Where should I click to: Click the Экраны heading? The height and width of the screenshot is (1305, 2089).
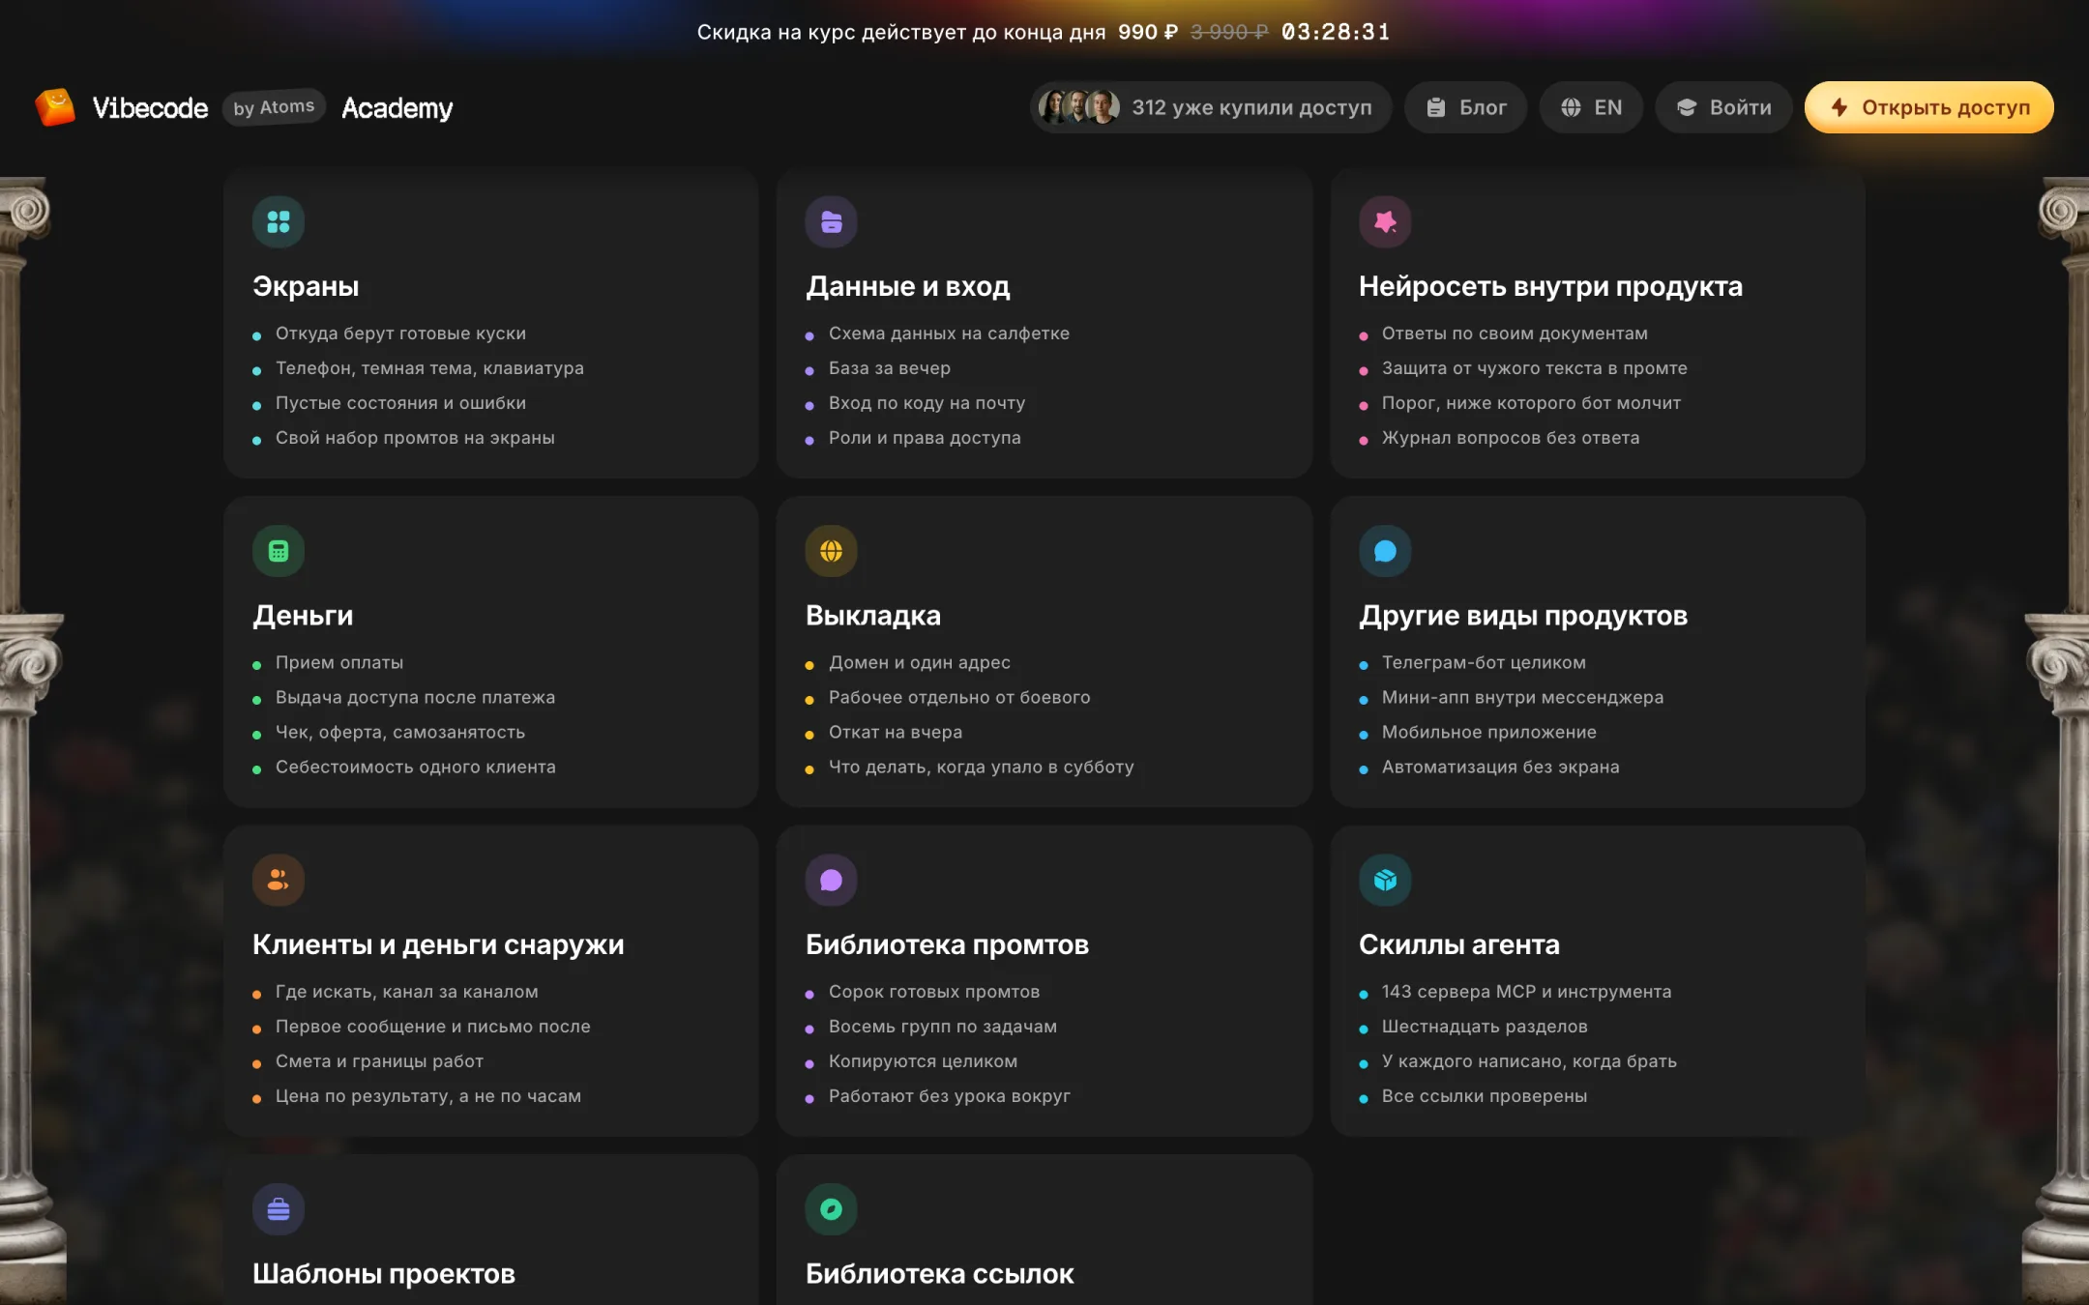click(x=306, y=286)
